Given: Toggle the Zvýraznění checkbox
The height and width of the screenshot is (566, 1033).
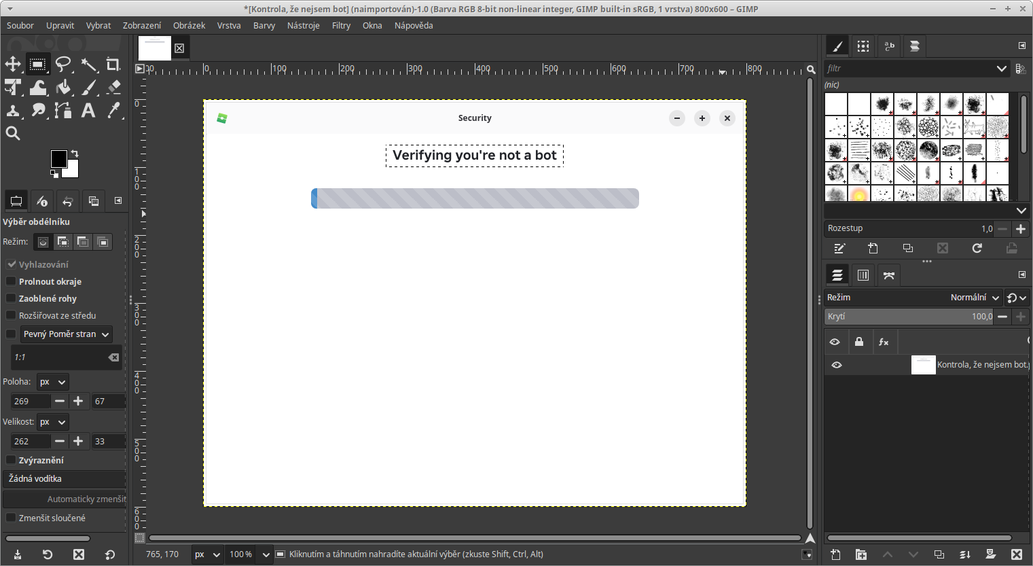Looking at the screenshot, I should (11, 460).
